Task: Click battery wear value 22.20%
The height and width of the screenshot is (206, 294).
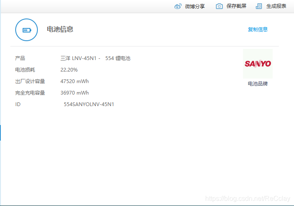Action: click(69, 70)
